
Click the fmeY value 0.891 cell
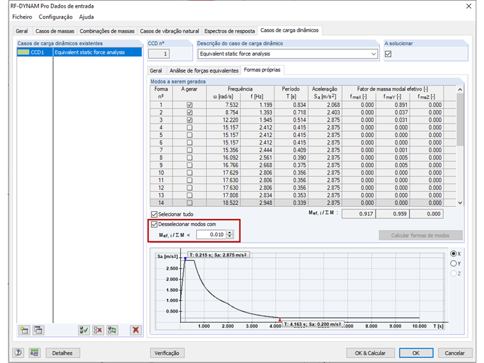[393, 105]
